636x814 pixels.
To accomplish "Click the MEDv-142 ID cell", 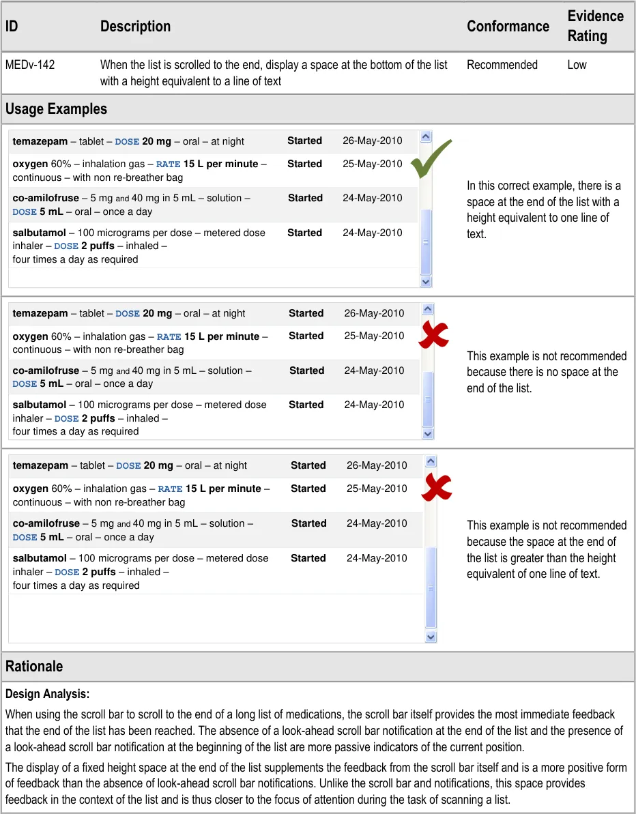I will point(30,65).
